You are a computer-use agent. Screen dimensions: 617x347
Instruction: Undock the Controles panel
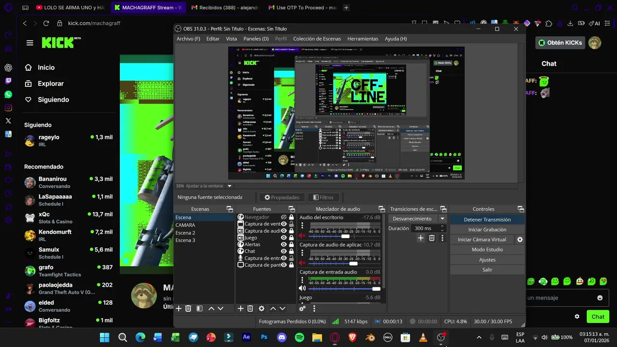click(x=521, y=209)
